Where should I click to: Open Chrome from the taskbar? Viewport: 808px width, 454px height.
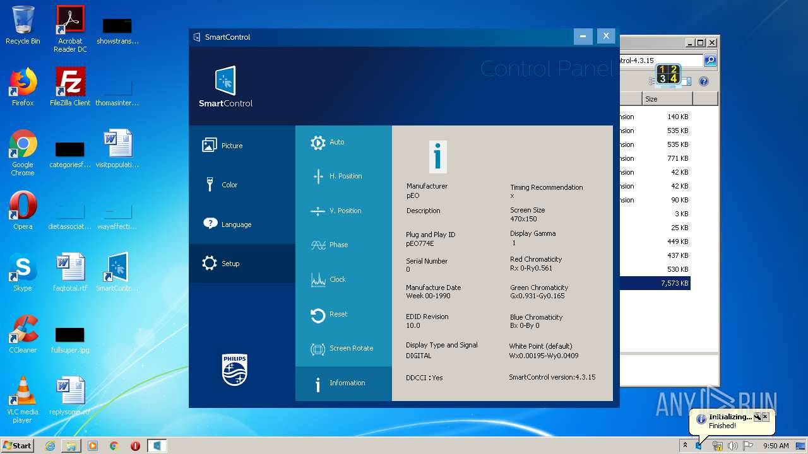(114, 446)
